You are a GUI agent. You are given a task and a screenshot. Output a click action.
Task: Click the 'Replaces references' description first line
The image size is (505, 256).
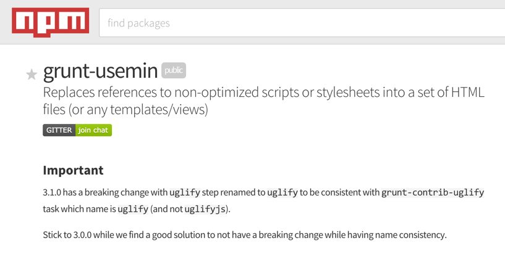click(x=263, y=93)
